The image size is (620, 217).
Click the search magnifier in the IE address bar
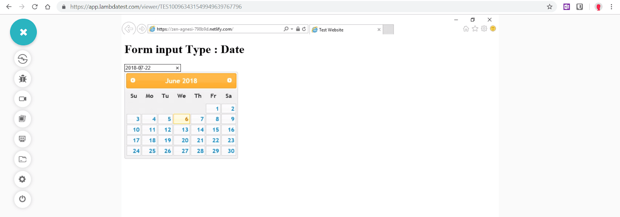[286, 29]
